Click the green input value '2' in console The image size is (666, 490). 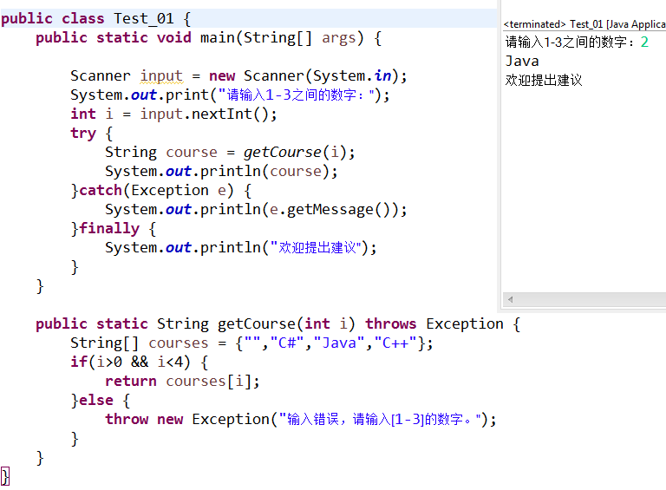(x=644, y=42)
